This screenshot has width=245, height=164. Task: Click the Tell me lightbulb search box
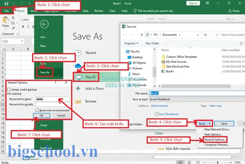click(x=153, y=11)
